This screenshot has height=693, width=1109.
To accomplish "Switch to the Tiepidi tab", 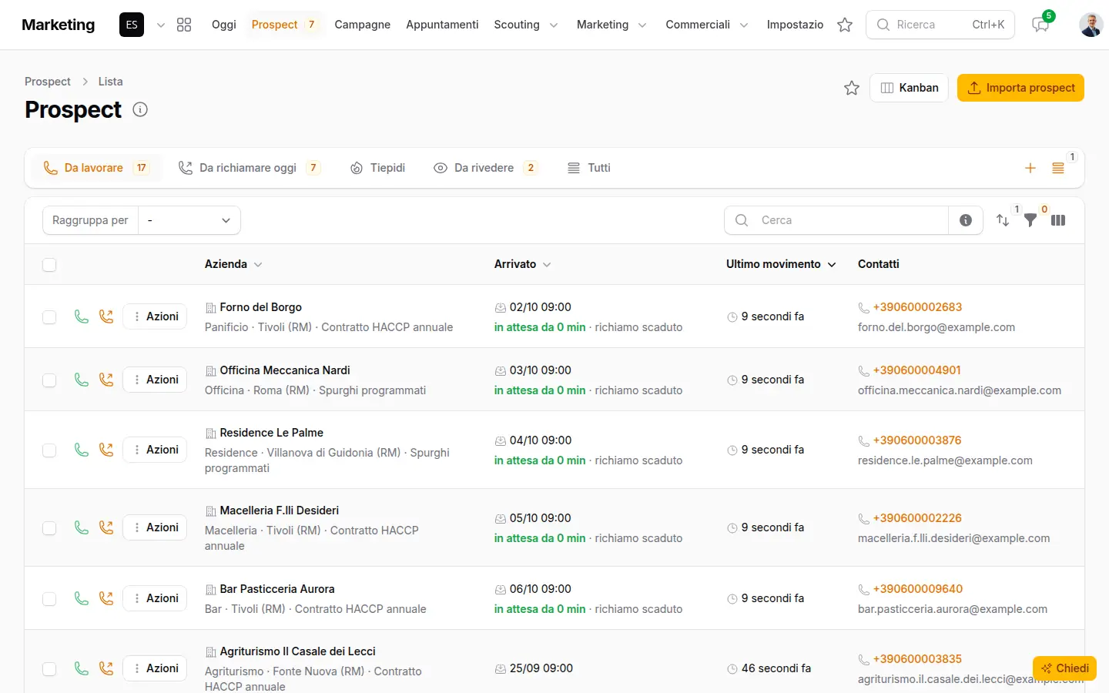I will [377, 168].
